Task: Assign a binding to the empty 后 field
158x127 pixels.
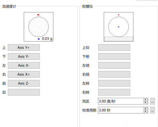Action: [x=24, y=92]
